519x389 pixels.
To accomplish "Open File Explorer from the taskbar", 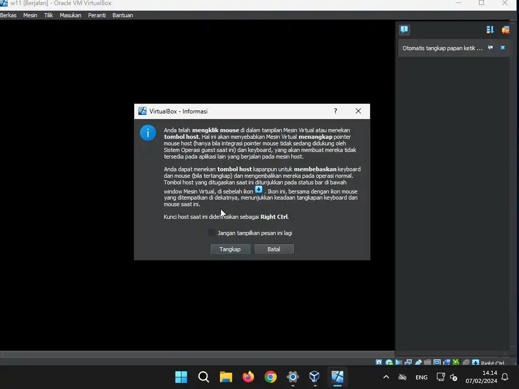I will click(x=226, y=377).
